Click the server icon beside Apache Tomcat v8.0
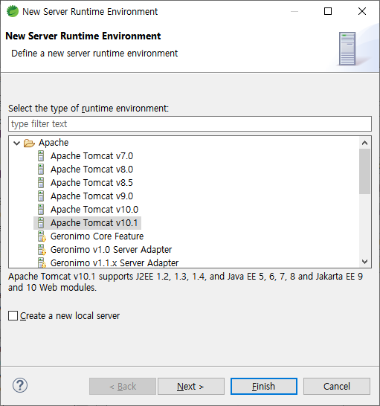 pos(41,170)
